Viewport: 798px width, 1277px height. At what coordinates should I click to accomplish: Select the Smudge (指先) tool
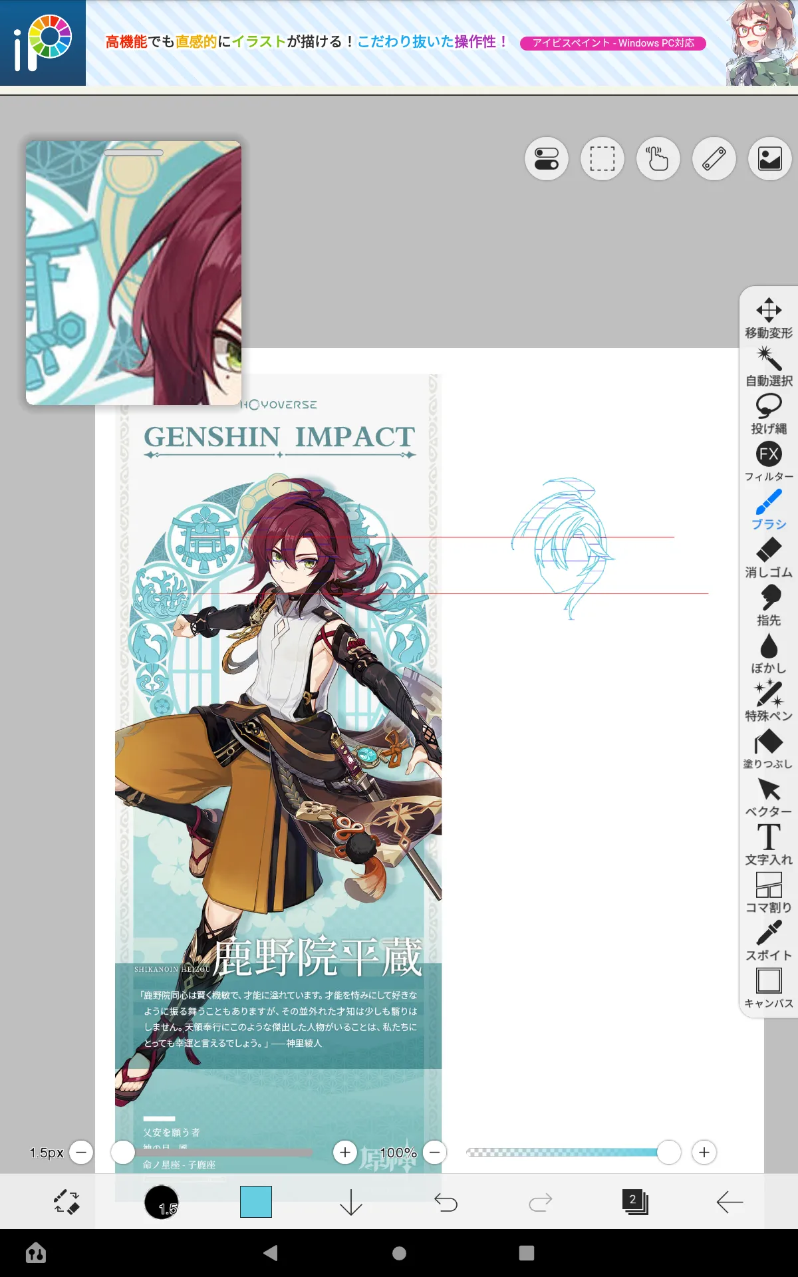tap(769, 605)
